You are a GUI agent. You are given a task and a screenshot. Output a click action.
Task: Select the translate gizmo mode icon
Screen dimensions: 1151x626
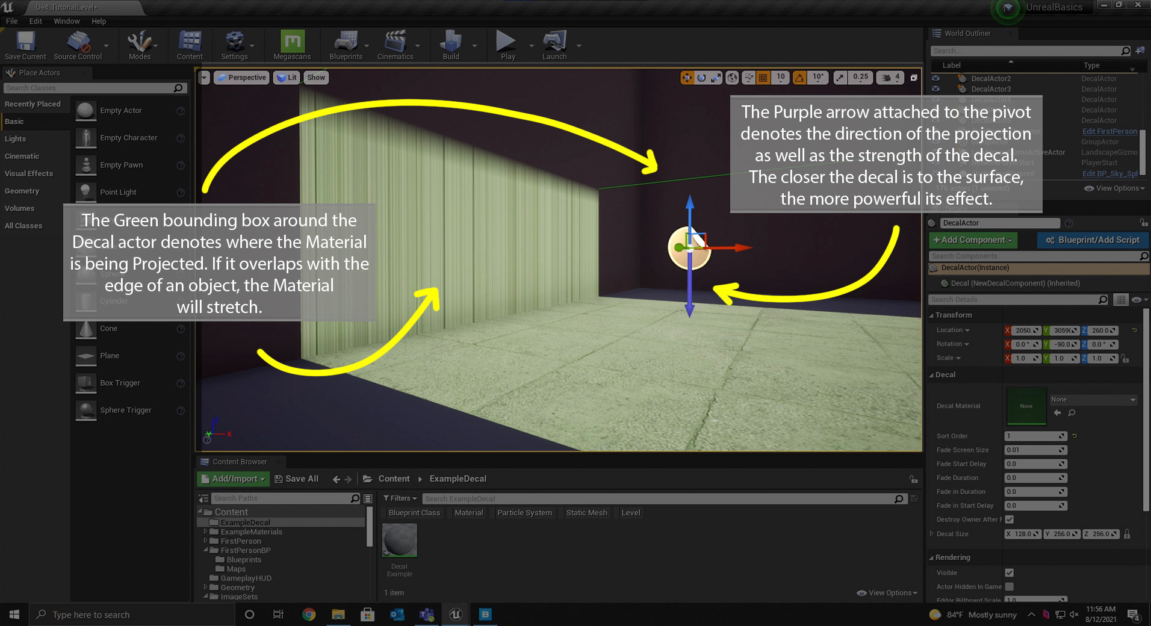pyautogui.click(x=687, y=78)
